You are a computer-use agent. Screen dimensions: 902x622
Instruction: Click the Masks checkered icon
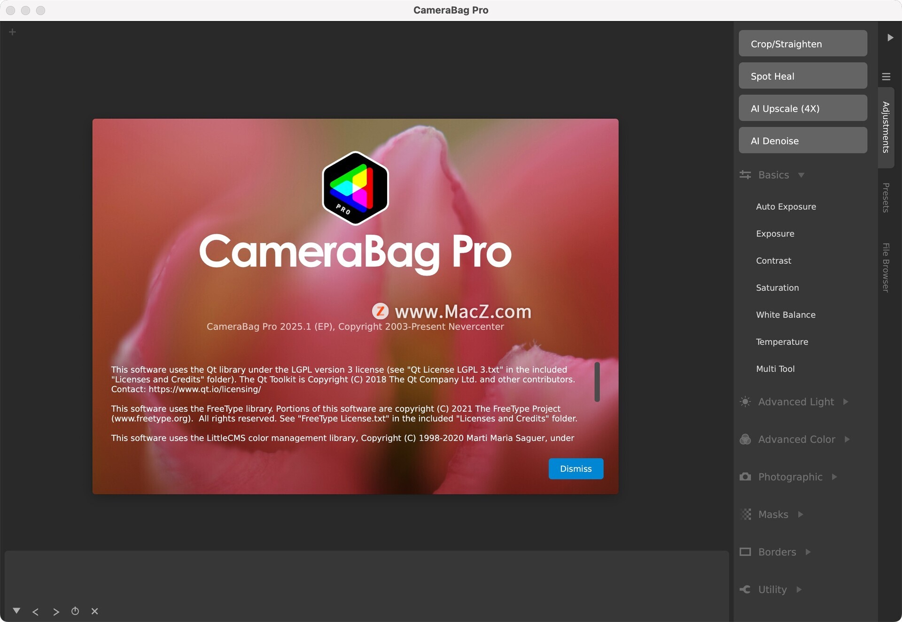pos(746,514)
